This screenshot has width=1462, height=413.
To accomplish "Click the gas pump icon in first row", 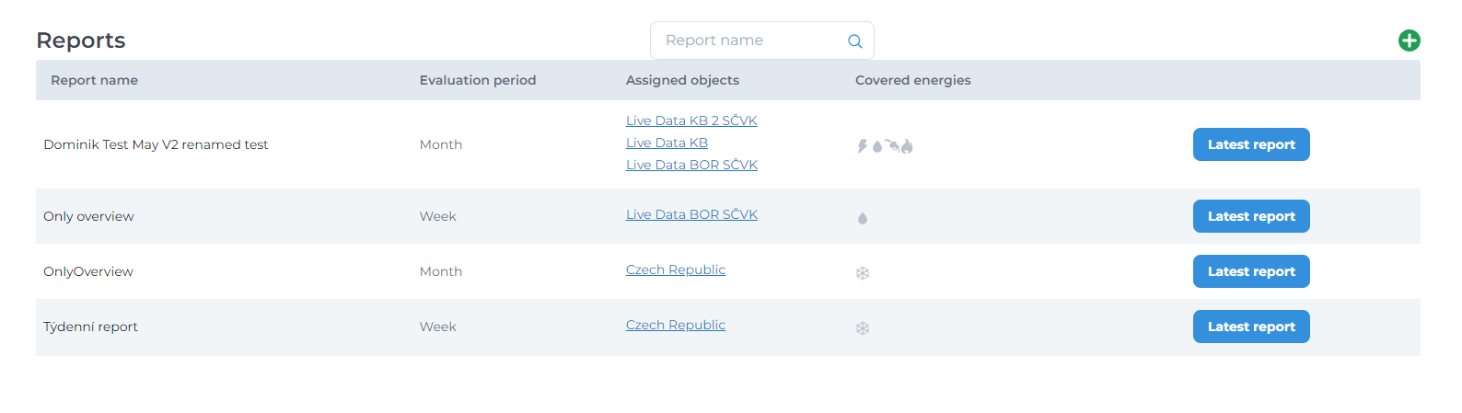I will (892, 145).
